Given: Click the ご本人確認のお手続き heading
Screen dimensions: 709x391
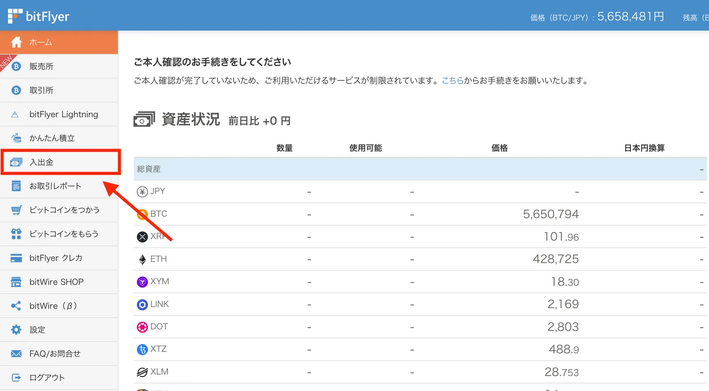Looking at the screenshot, I should click(213, 62).
